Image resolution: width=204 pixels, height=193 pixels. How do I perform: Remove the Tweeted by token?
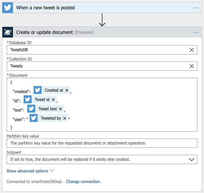tap(65, 118)
